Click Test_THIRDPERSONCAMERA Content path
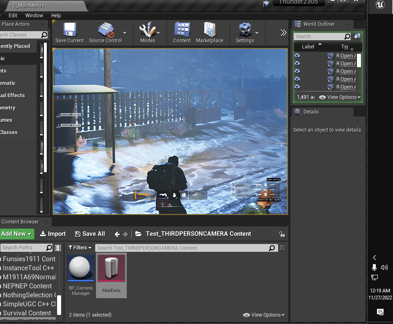 point(198,234)
